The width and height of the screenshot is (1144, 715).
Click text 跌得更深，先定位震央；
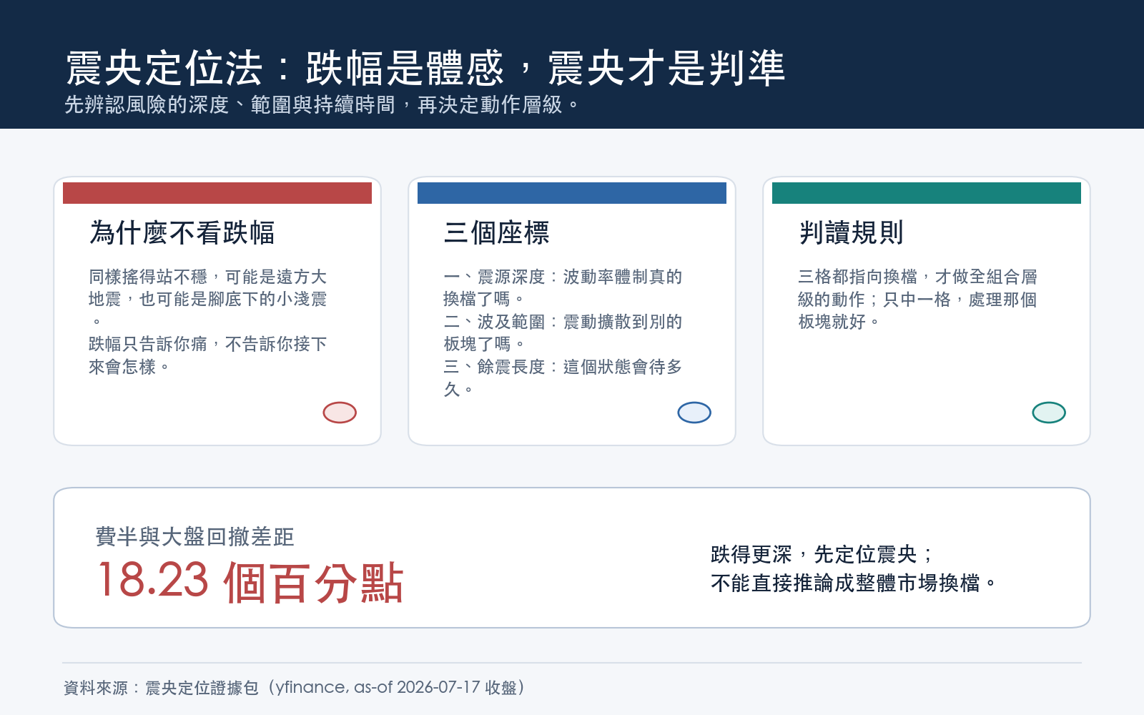pos(822,554)
